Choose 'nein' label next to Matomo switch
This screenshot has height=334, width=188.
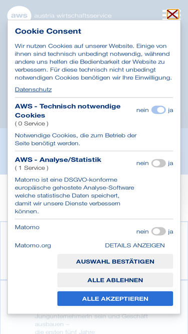(x=142, y=231)
